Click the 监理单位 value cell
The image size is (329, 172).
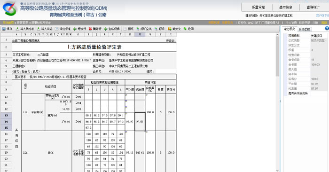131,61
